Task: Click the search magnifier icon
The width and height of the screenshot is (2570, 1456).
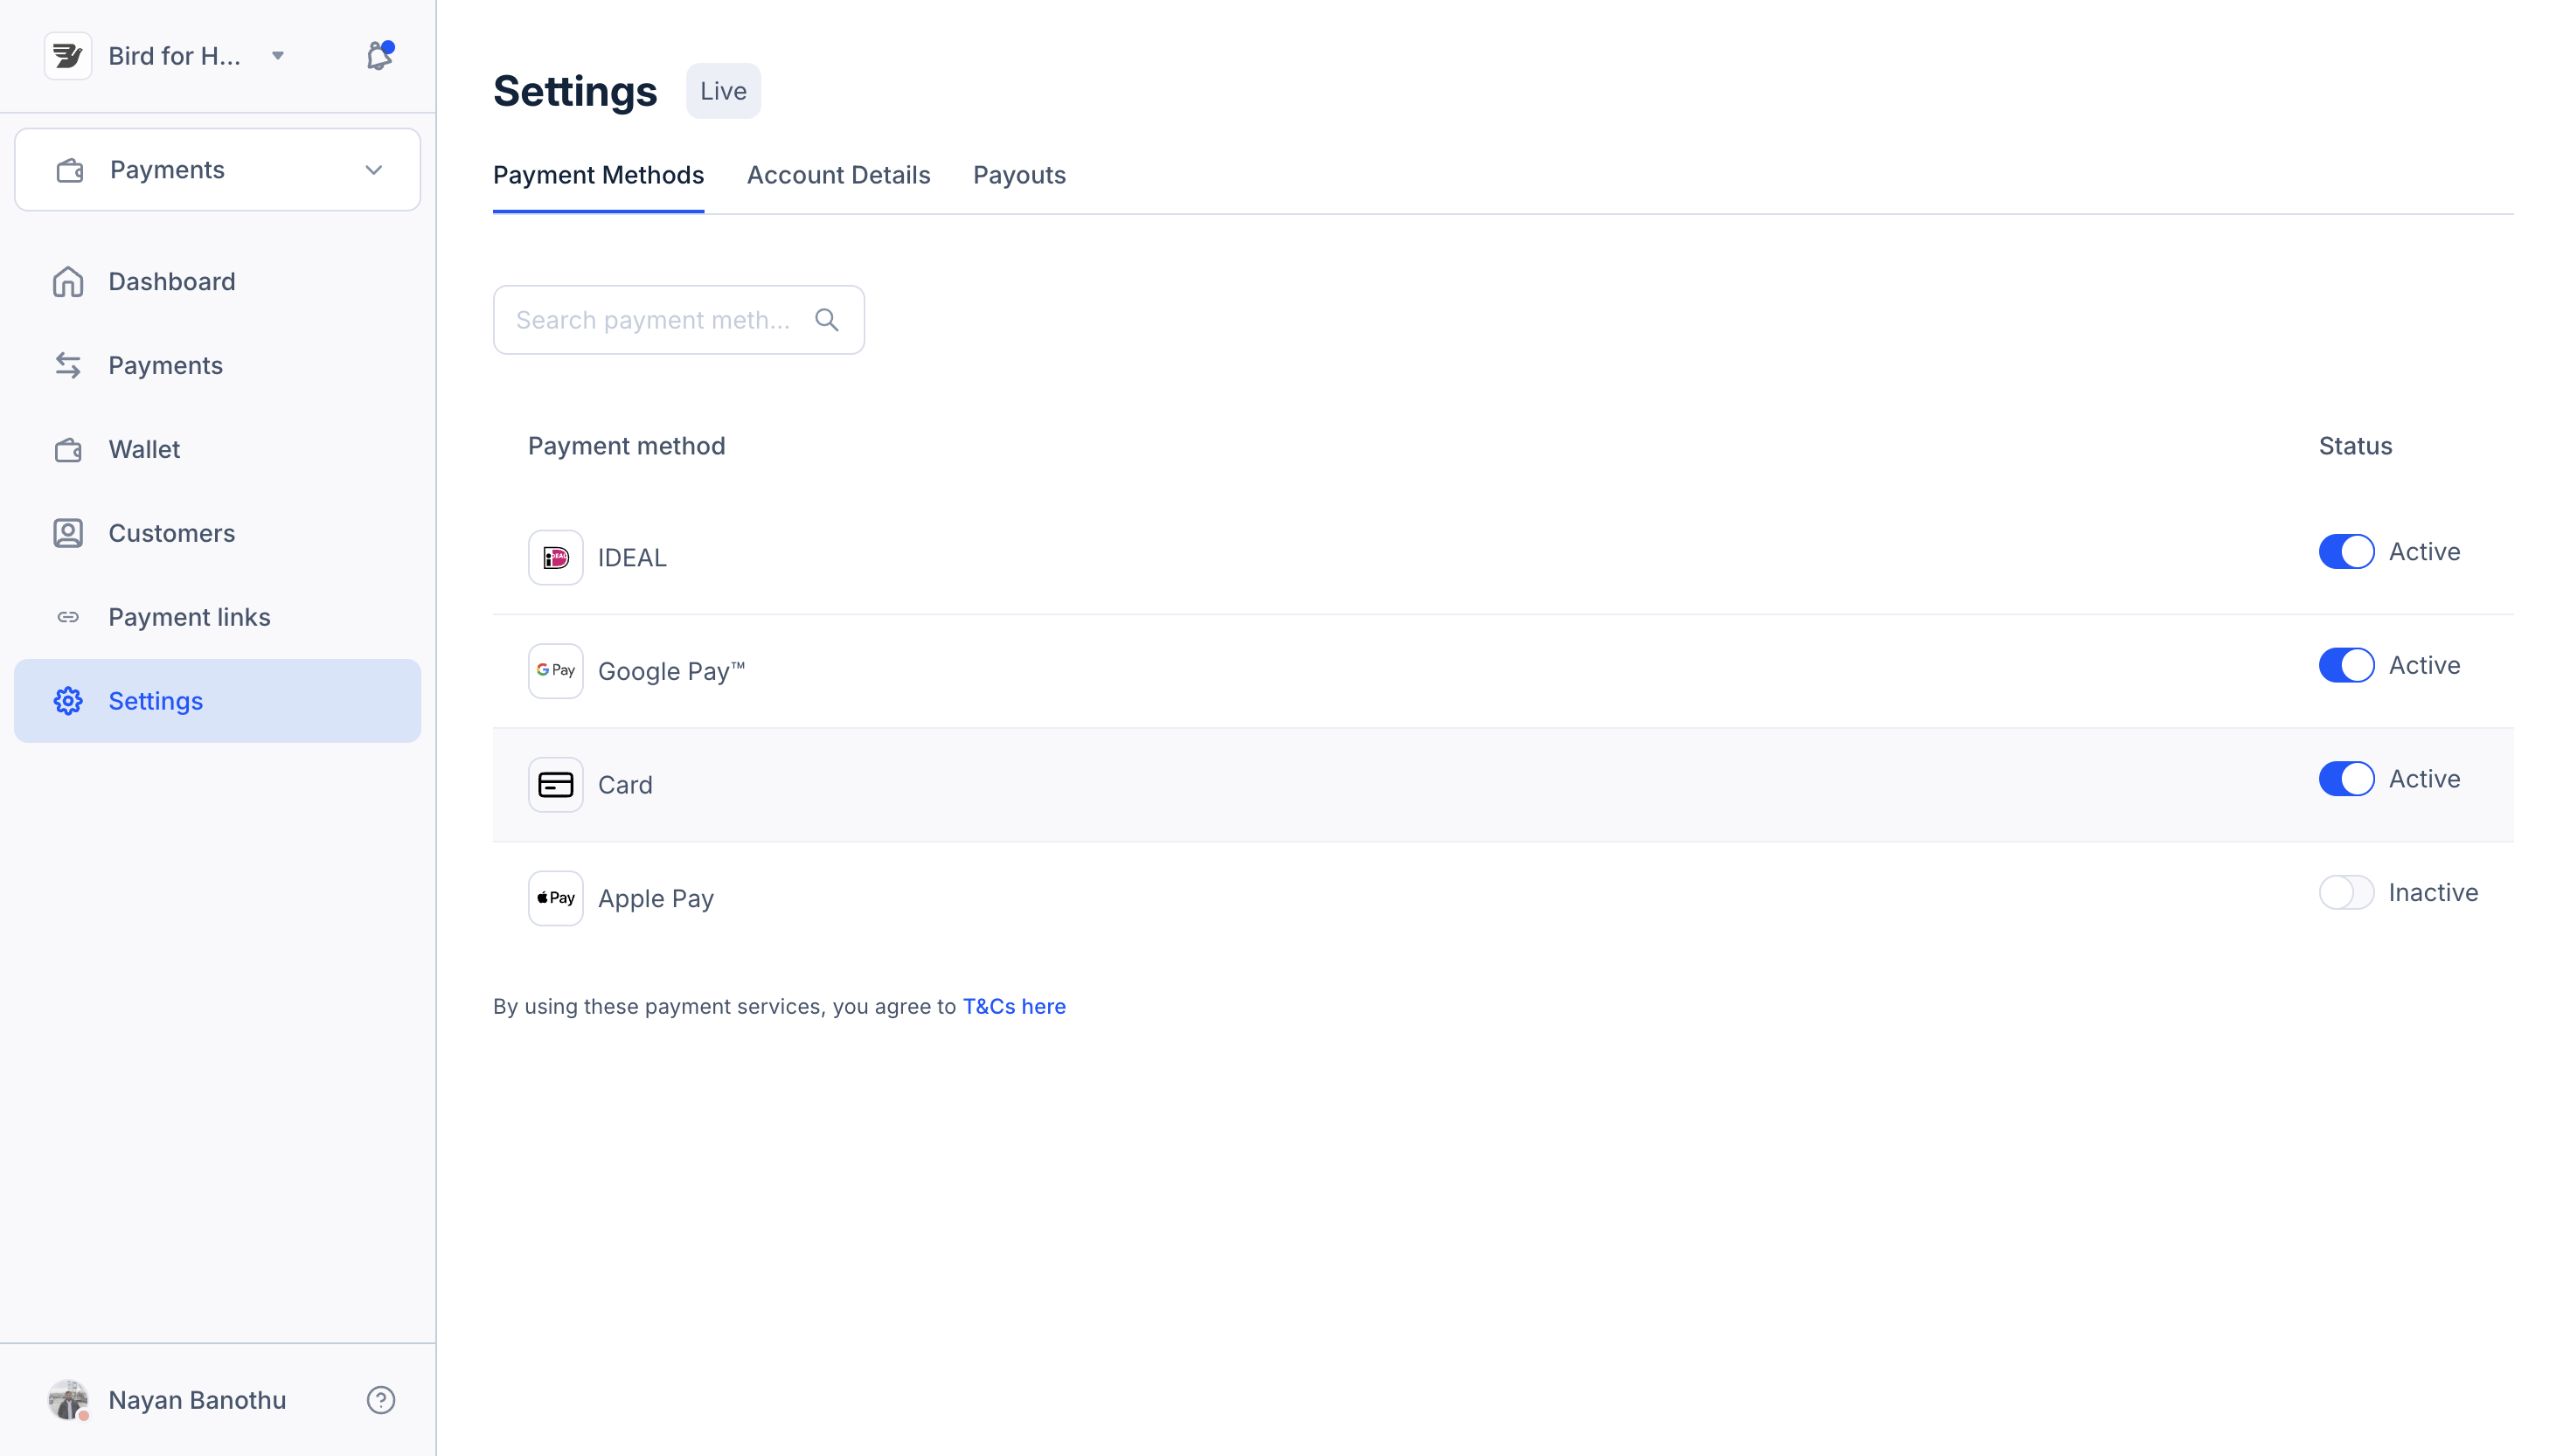Action: point(826,320)
